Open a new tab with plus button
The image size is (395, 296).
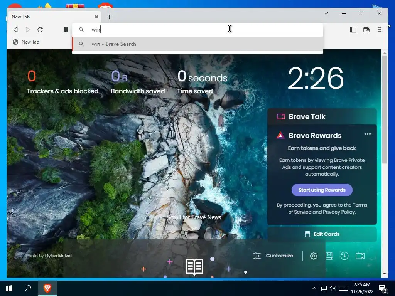coord(109,17)
